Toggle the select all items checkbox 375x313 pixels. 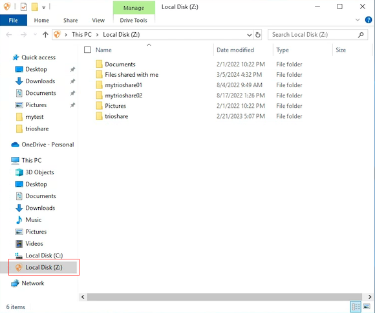pos(87,50)
